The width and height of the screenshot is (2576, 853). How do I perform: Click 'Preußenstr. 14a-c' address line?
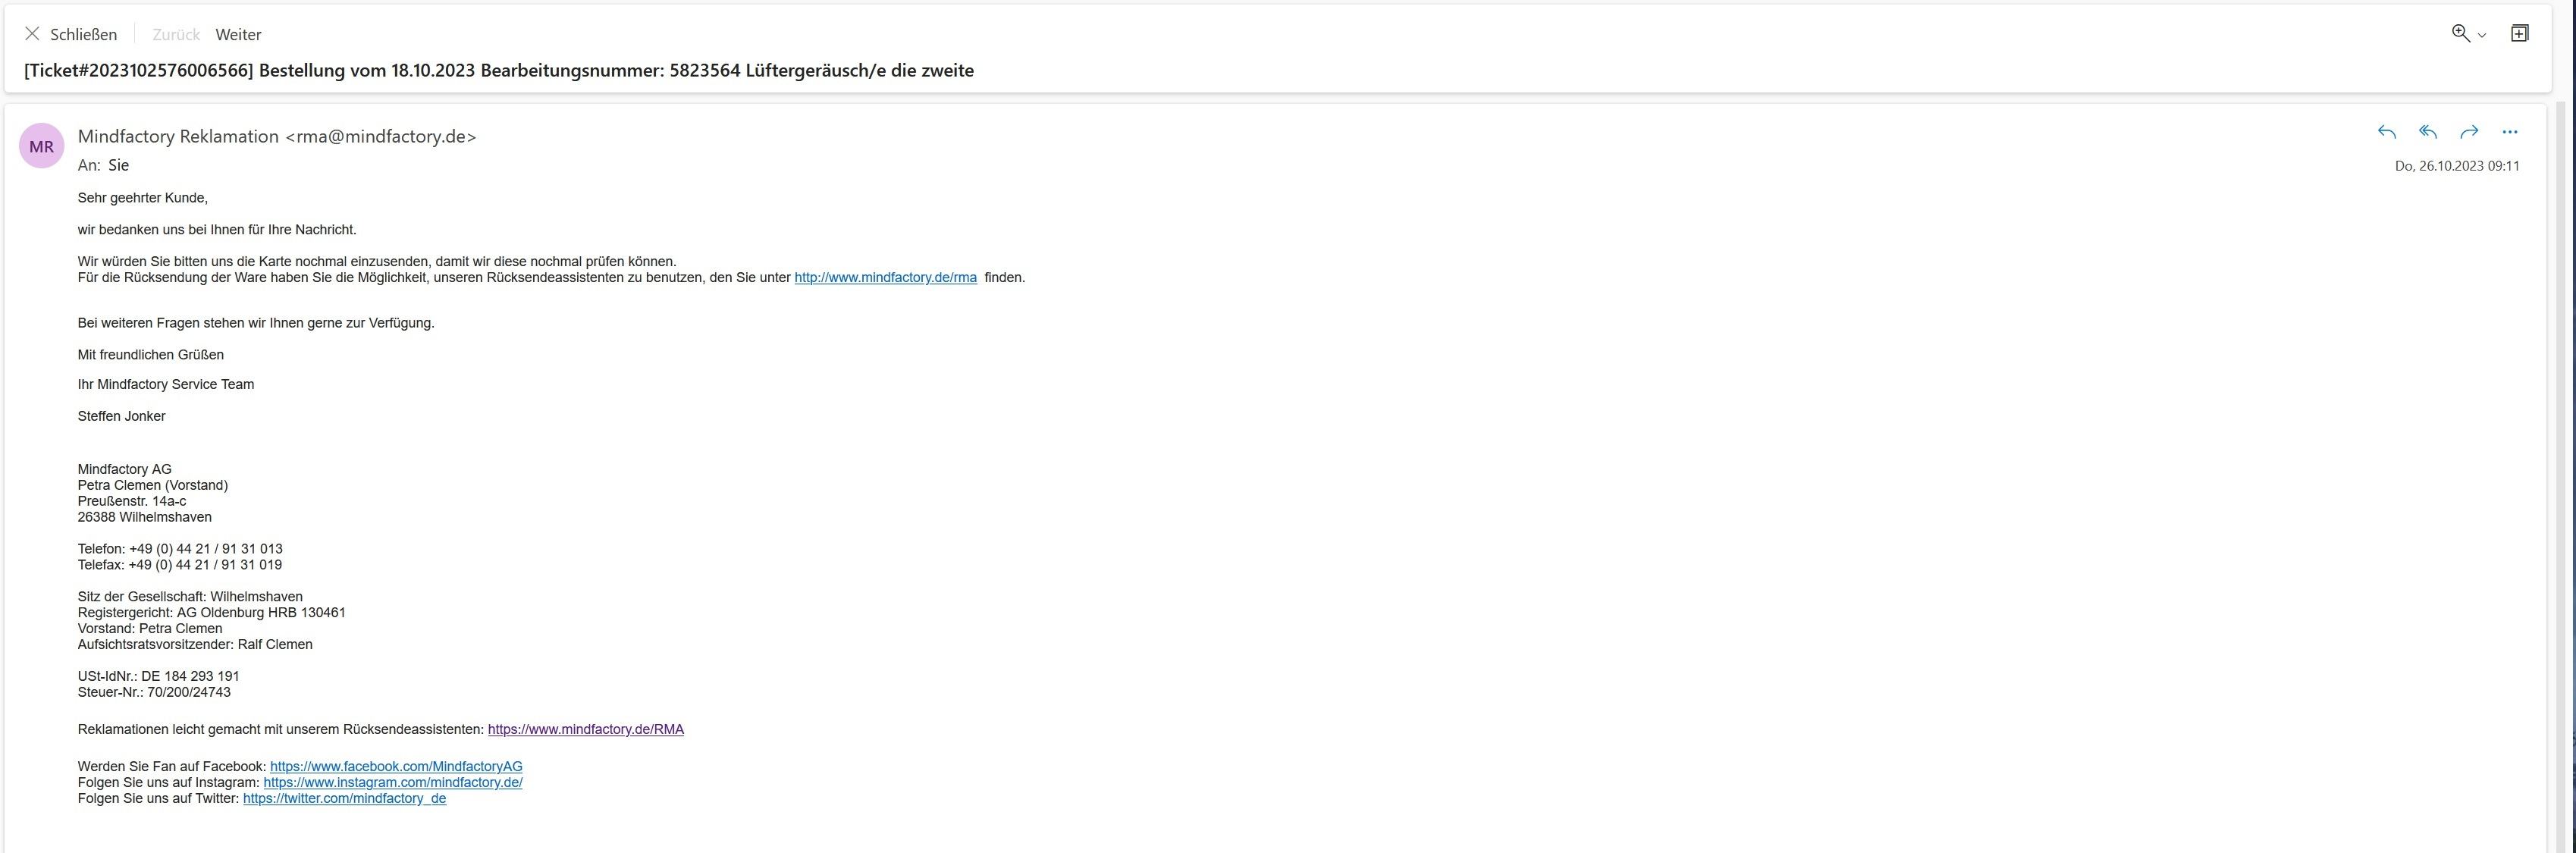click(132, 501)
